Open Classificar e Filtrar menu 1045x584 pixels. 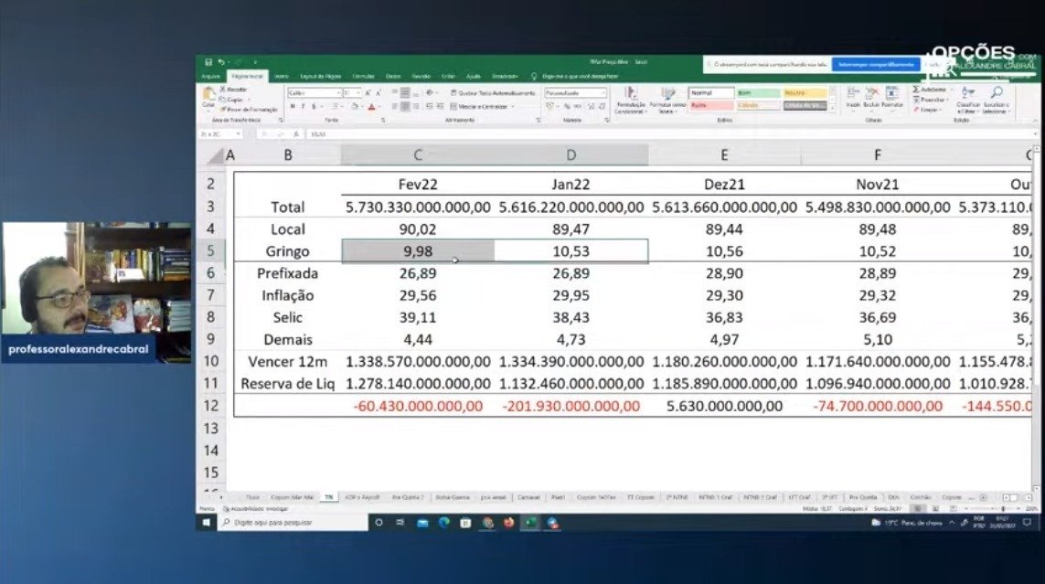[968, 100]
